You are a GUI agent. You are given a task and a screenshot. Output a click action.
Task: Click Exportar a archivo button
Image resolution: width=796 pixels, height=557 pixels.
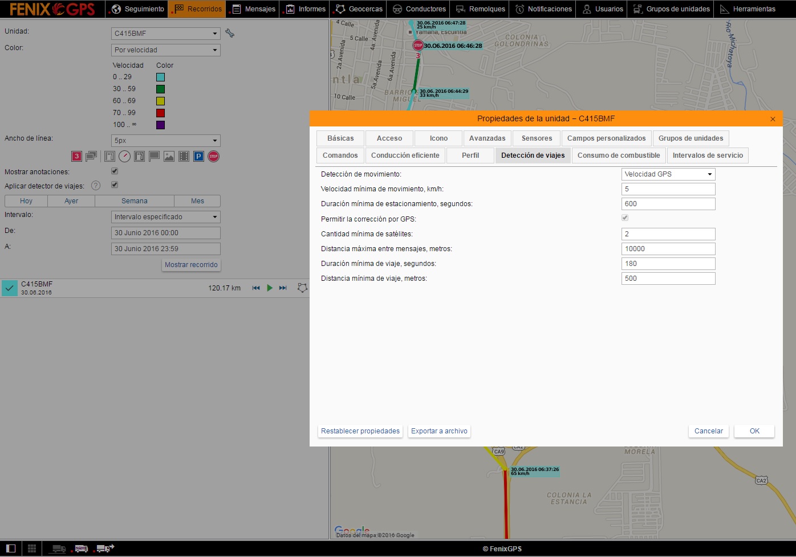tap(439, 431)
